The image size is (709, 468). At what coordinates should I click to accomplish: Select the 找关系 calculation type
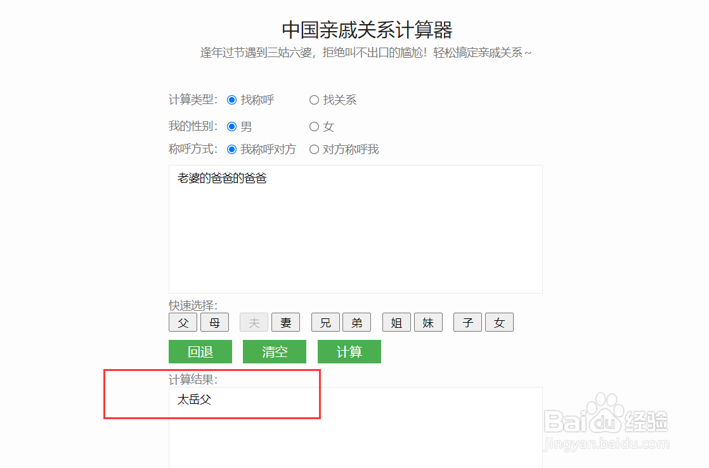(x=315, y=100)
